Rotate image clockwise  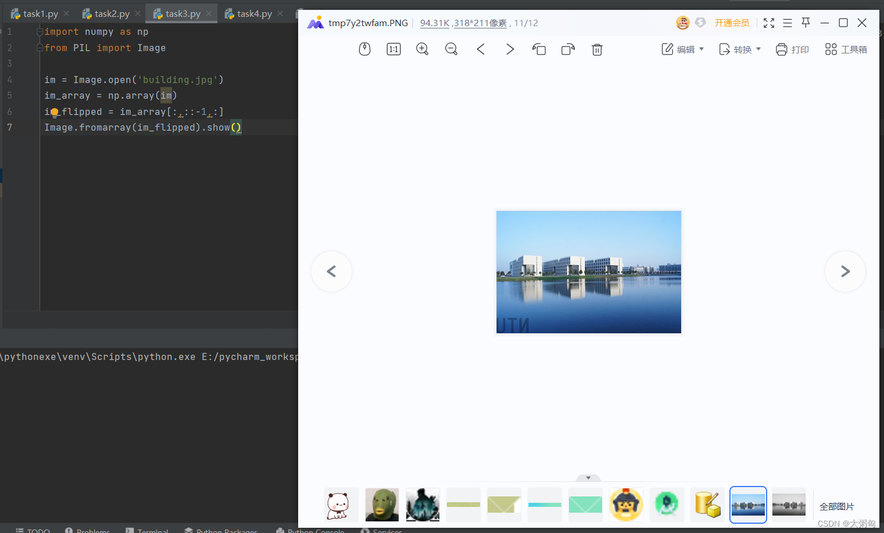568,49
